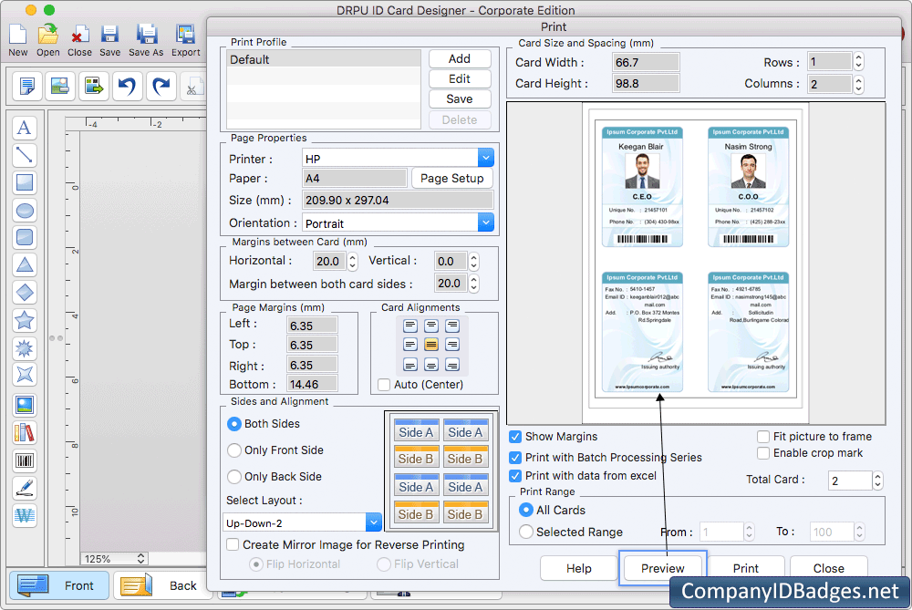Click the Close dialog button
Image resolution: width=912 pixels, height=610 pixels.
coord(828,568)
